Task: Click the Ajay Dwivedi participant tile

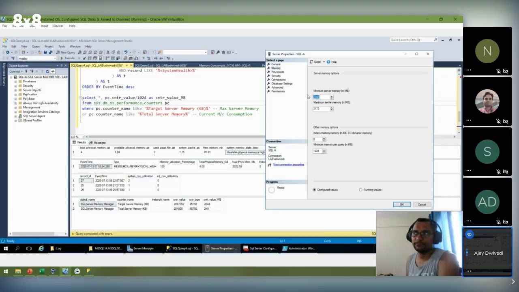Action: [x=487, y=252]
